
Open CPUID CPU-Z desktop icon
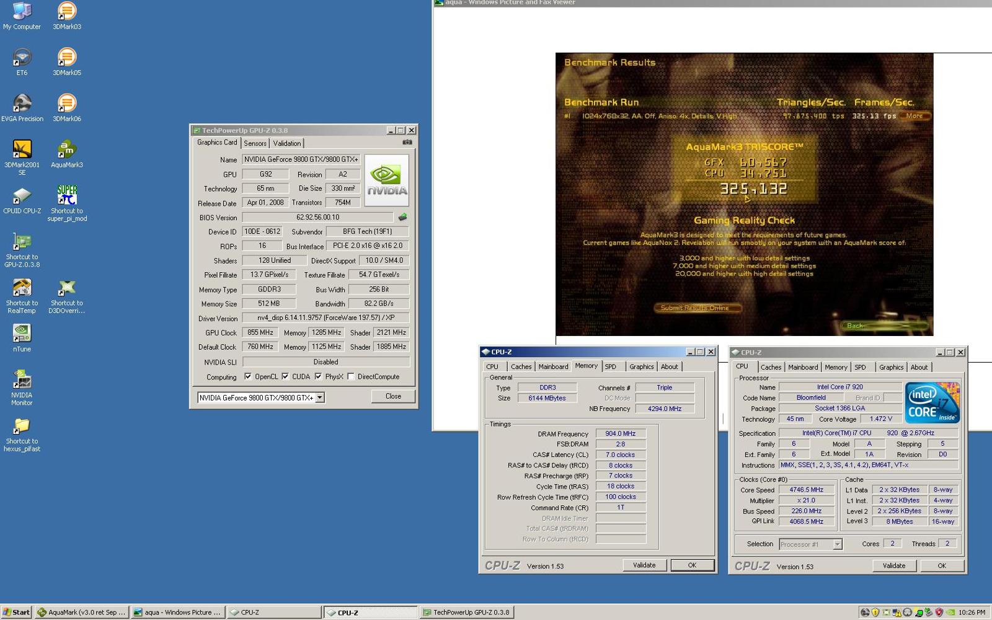[22, 199]
